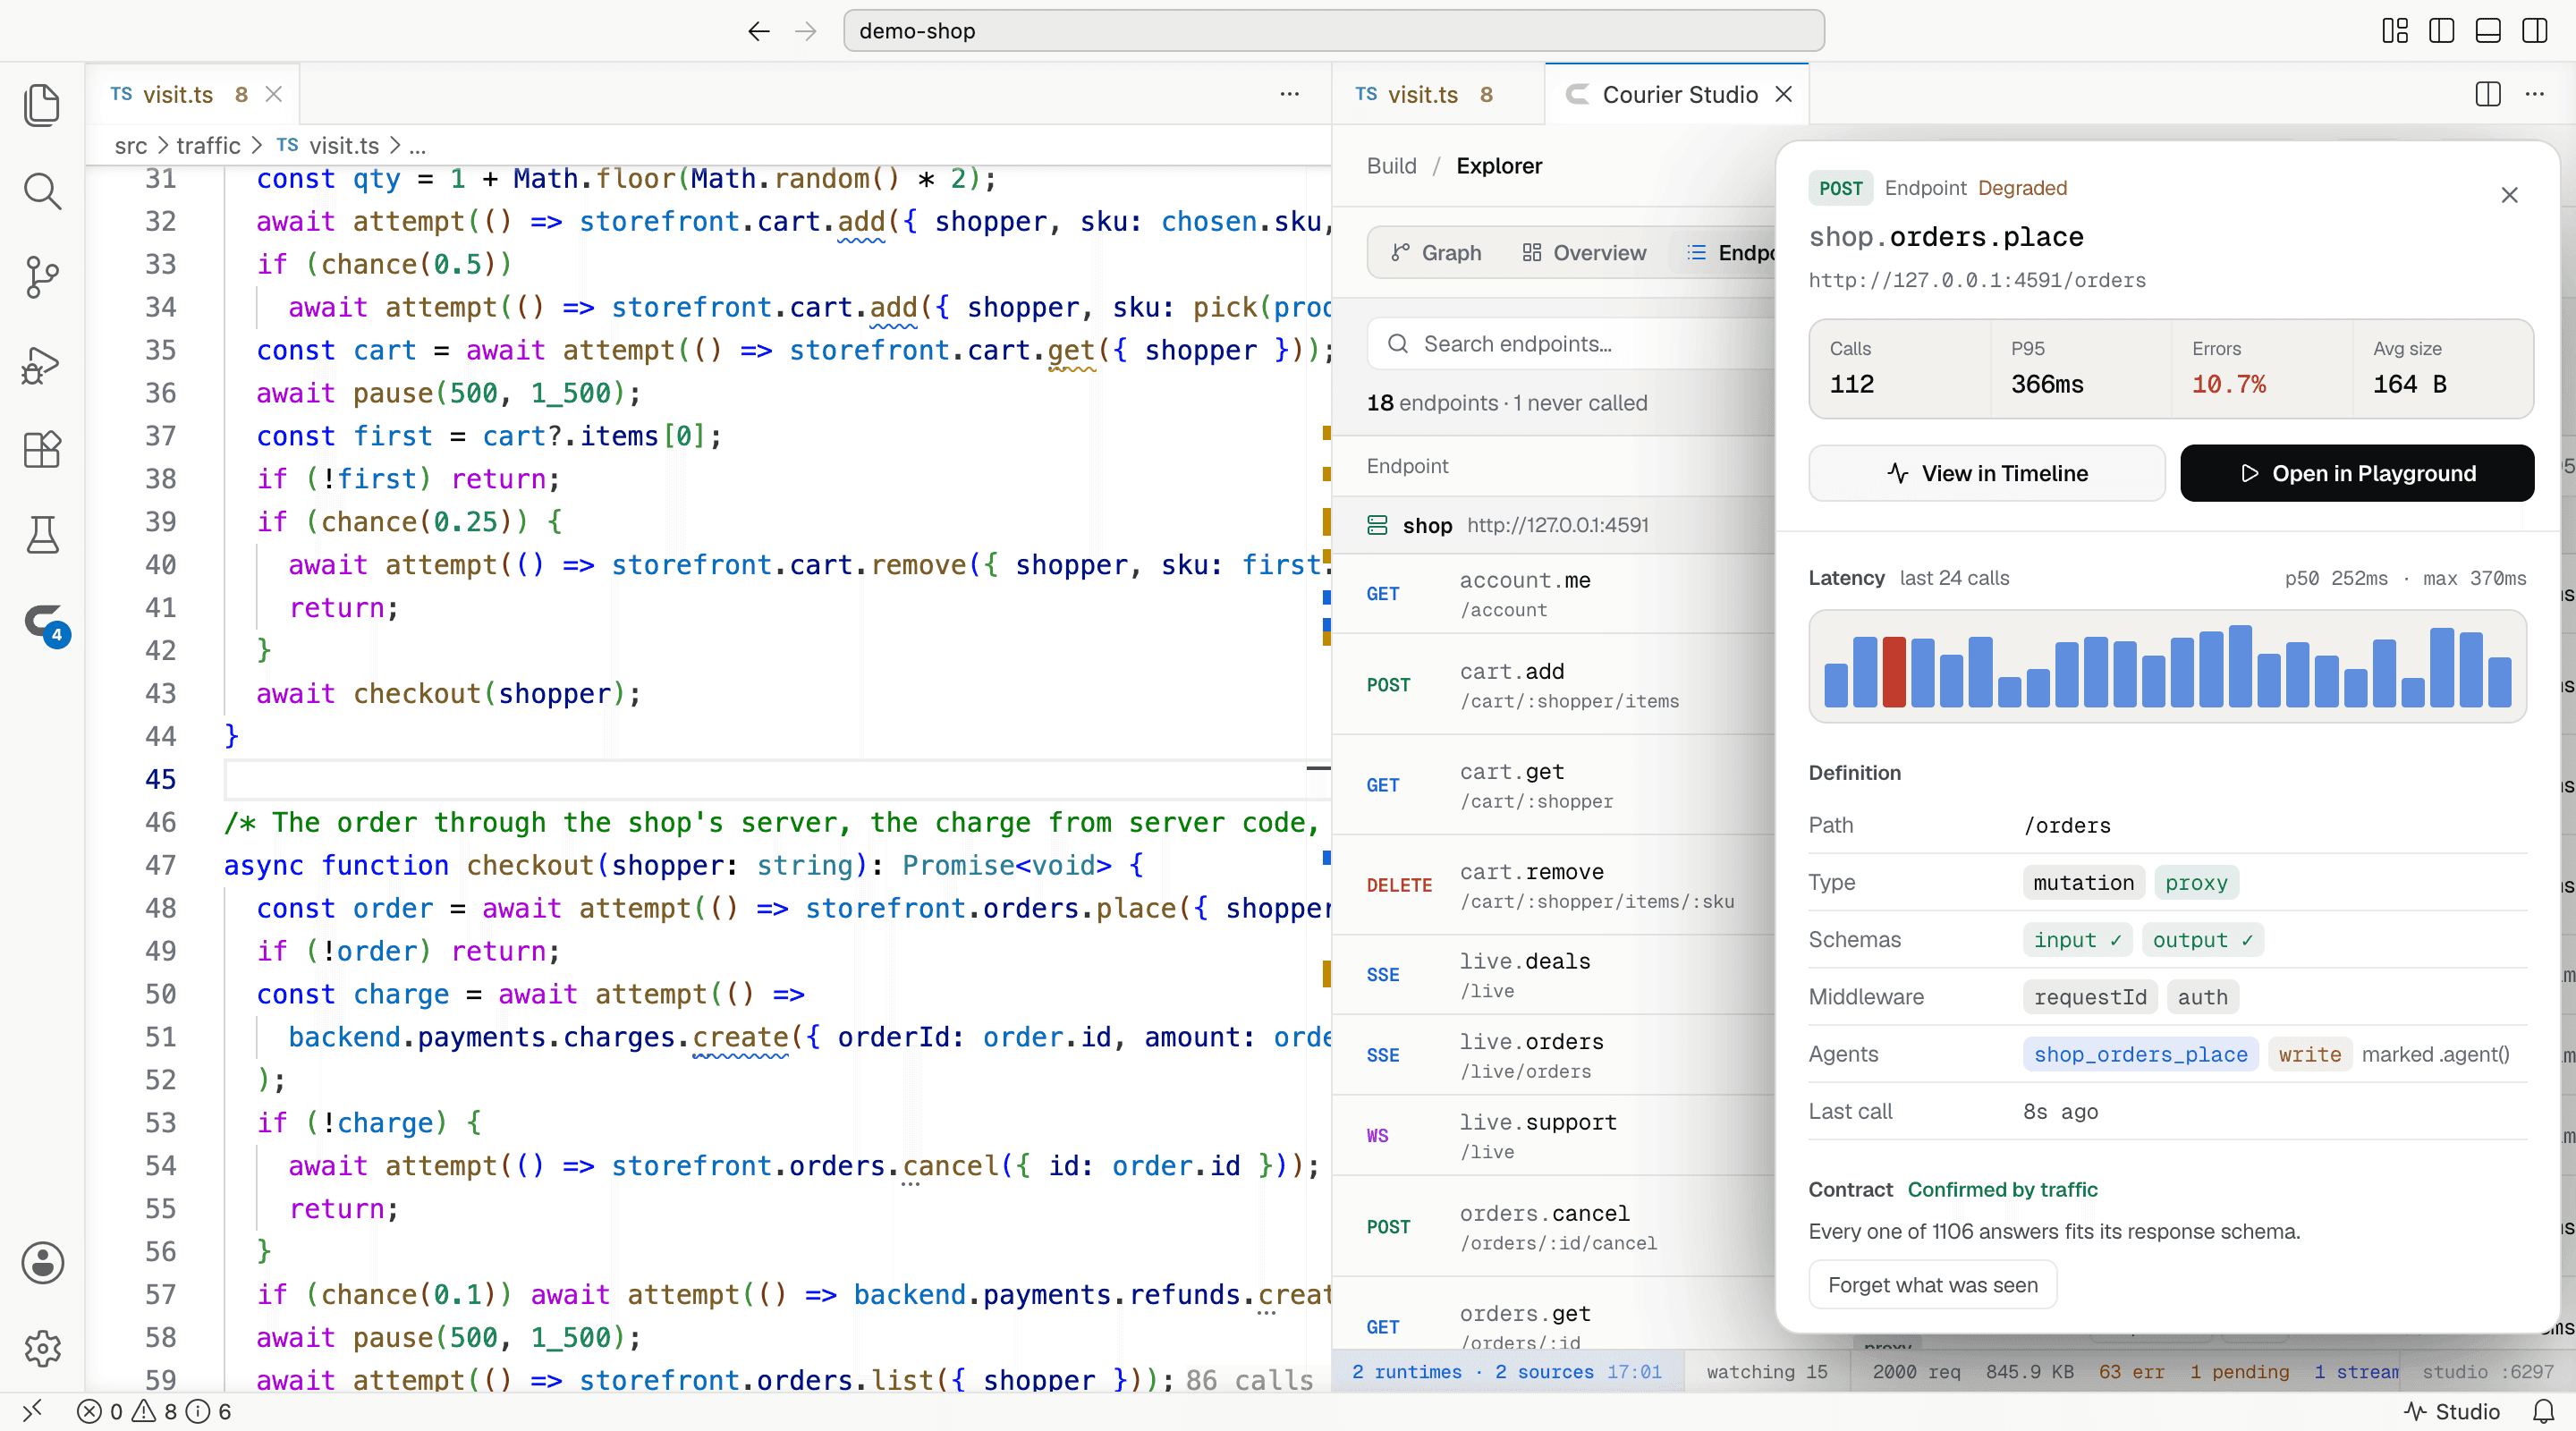This screenshot has width=2576, height=1431.
Task: Split the right editor group
Action: (2488, 94)
